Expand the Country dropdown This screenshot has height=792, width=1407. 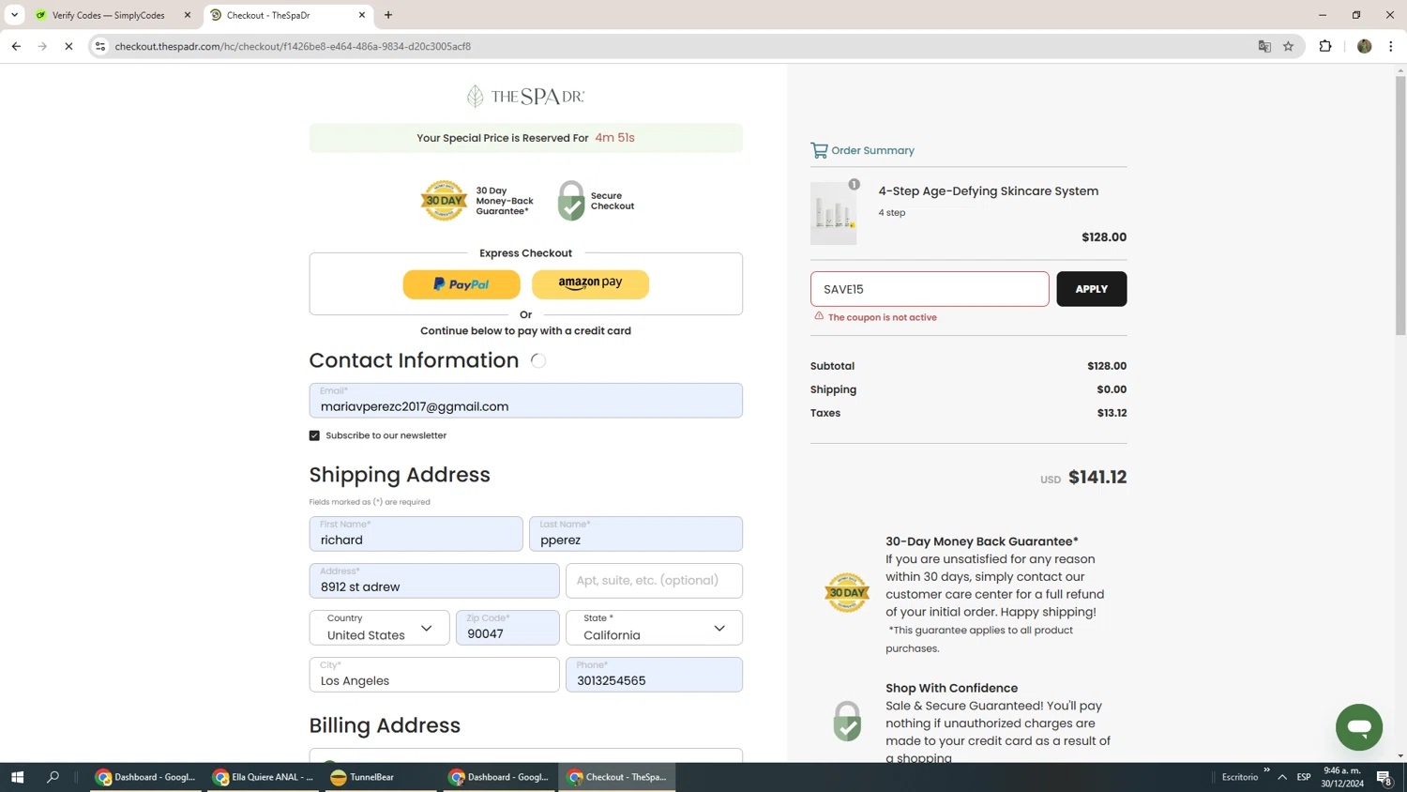click(379, 628)
